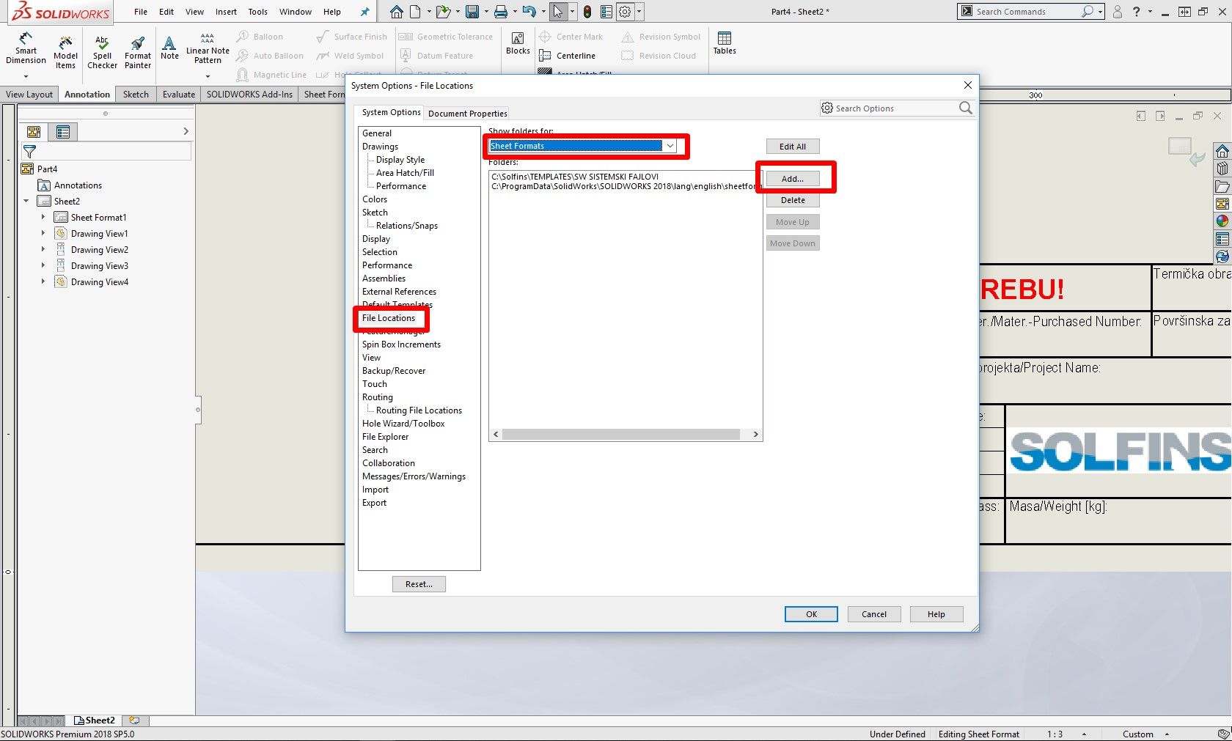The height and width of the screenshot is (741, 1232).
Task: Open the Show folders for dropdown
Action: pos(670,146)
